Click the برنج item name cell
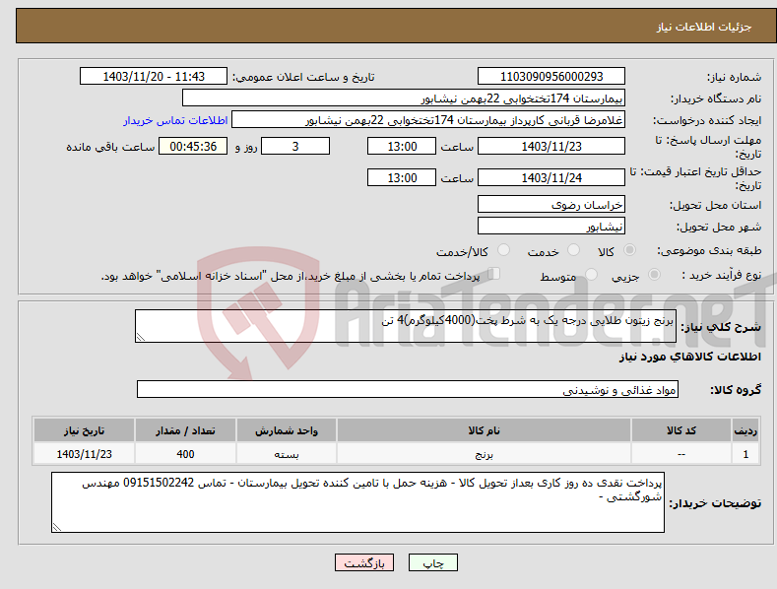 point(484,454)
